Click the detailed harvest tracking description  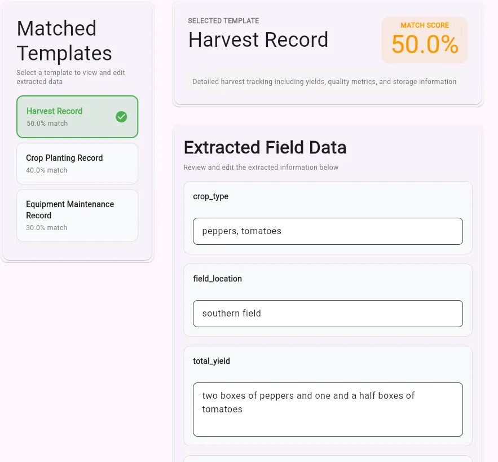coord(324,82)
